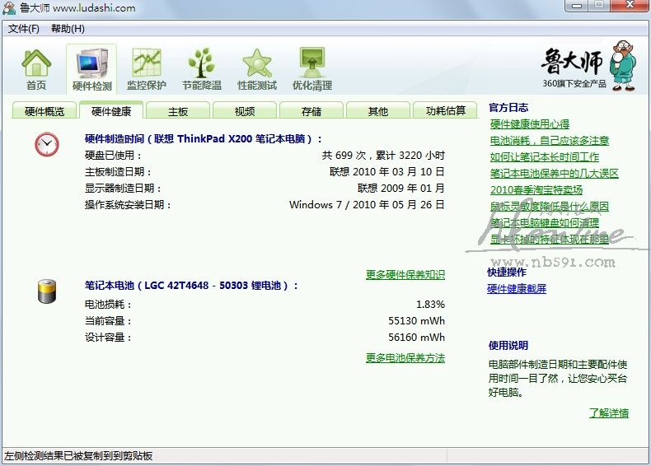Open 更多电池保养方法 link
651x466 pixels.
[405, 358]
